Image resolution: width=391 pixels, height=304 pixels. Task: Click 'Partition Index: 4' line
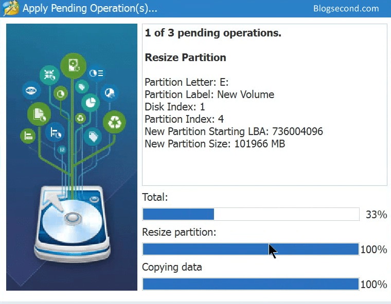(x=184, y=119)
